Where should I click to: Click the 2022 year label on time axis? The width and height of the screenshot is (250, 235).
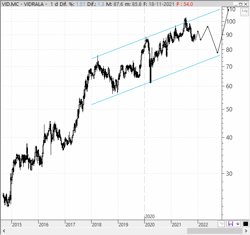pos(203,225)
